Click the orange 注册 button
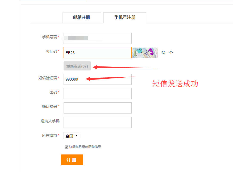 click(x=72, y=160)
